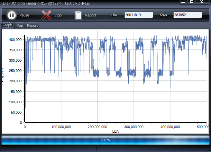Image resolution: width=211 pixels, height=152 pixels.
Task: Focus the LBA value field
Action: pyautogui.click(x=139, y=15)
